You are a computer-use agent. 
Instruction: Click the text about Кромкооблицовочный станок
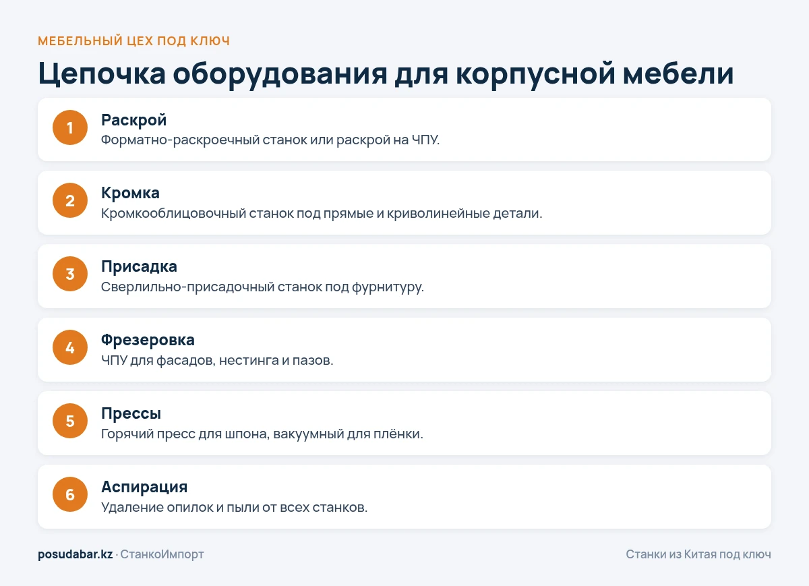point(322,214)
